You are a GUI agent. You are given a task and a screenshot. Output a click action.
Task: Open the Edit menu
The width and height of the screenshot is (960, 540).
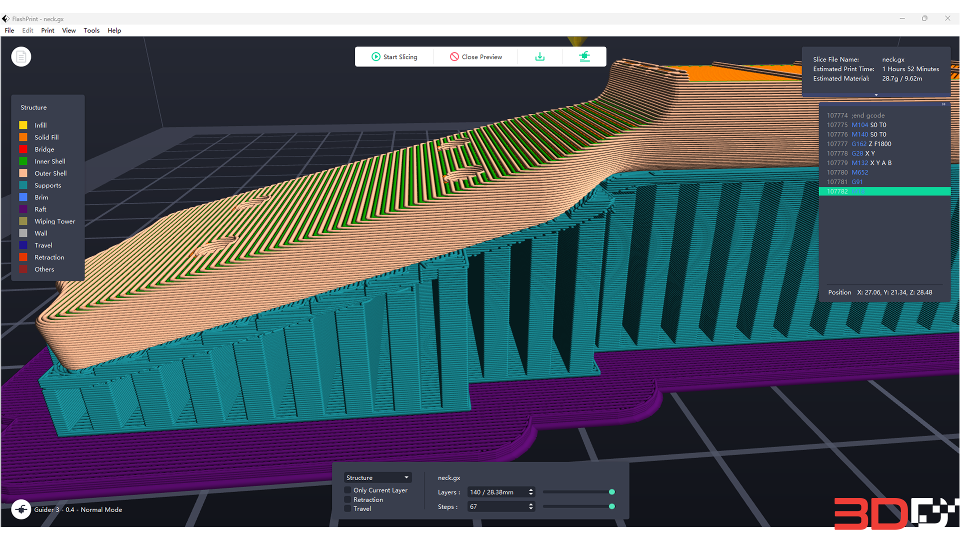coord(27,30)
